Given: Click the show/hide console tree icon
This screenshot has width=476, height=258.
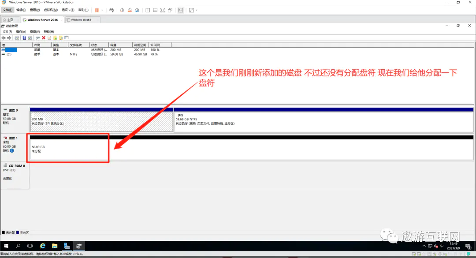Looking at the screenshot, I should click(x=17, y=38).
